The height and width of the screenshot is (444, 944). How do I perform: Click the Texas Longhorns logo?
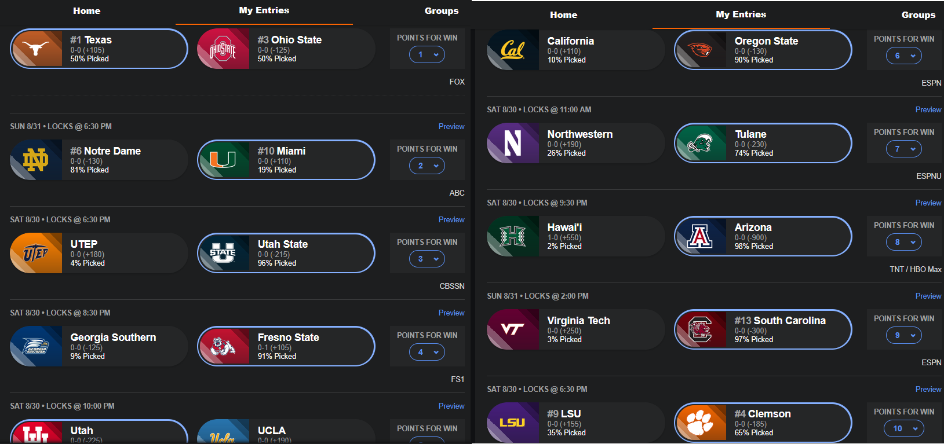tap(36, 49)
